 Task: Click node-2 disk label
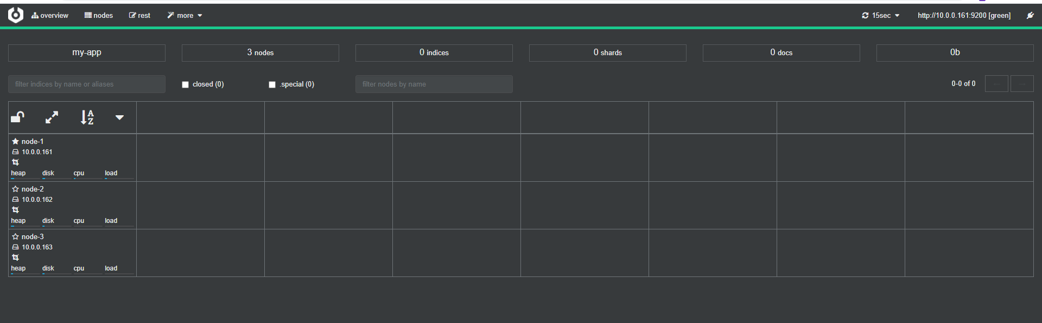48,221
